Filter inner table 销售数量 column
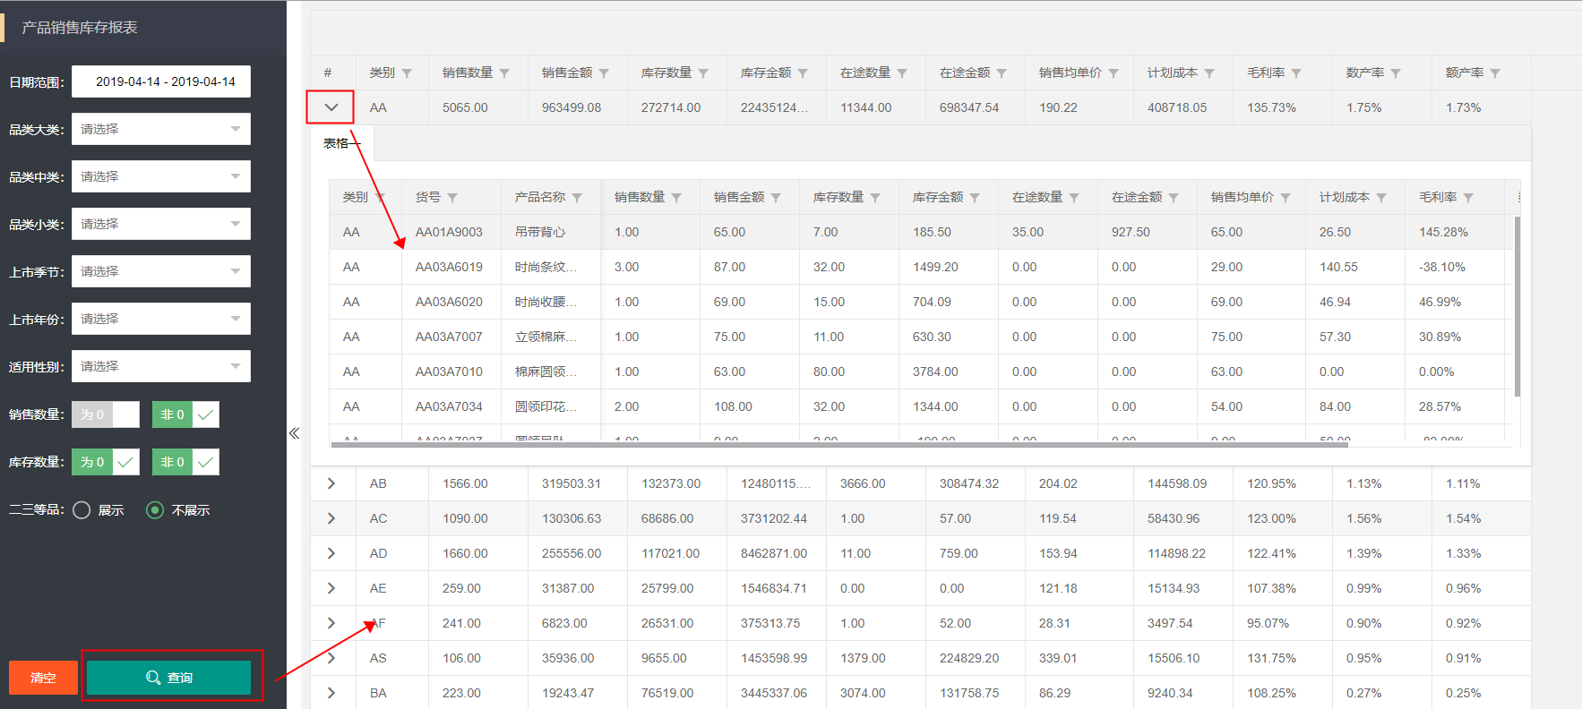Screen dimensions: 1582x709 point(676,198)
